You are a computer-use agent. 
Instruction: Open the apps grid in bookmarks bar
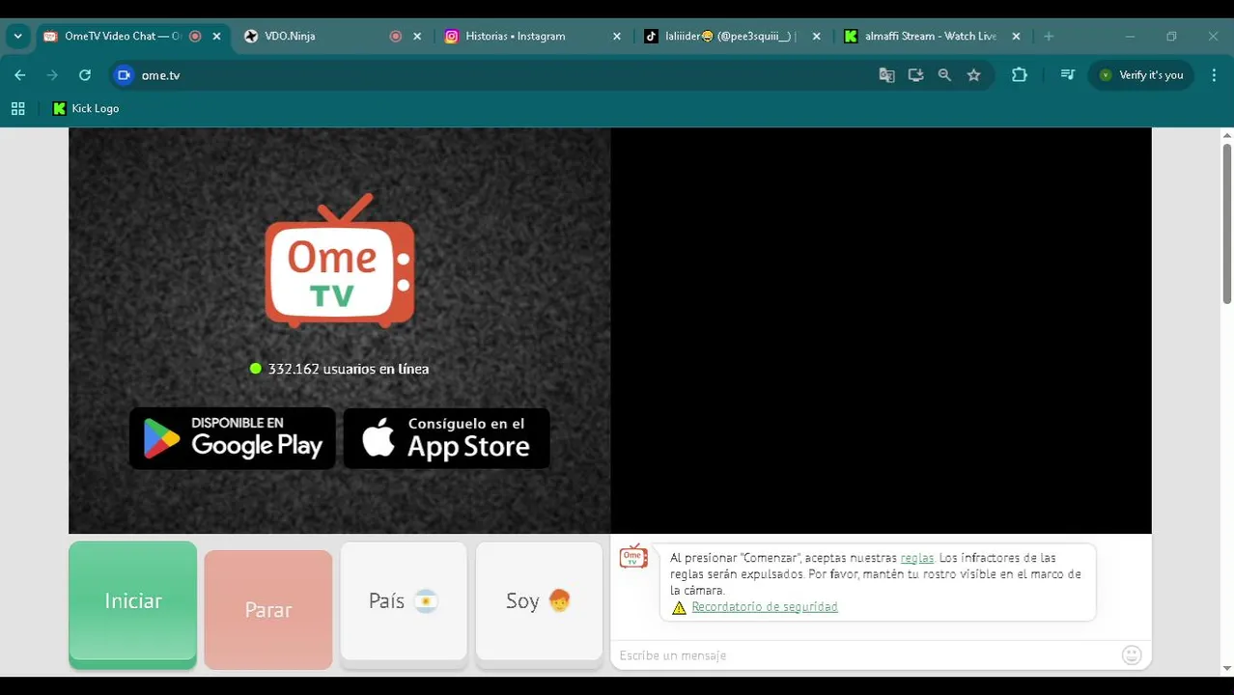pyautogui.click(x=17, y=109)
